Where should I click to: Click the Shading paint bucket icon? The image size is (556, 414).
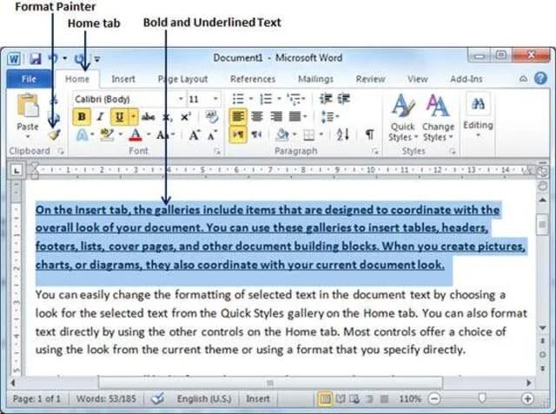pos(282,135)
